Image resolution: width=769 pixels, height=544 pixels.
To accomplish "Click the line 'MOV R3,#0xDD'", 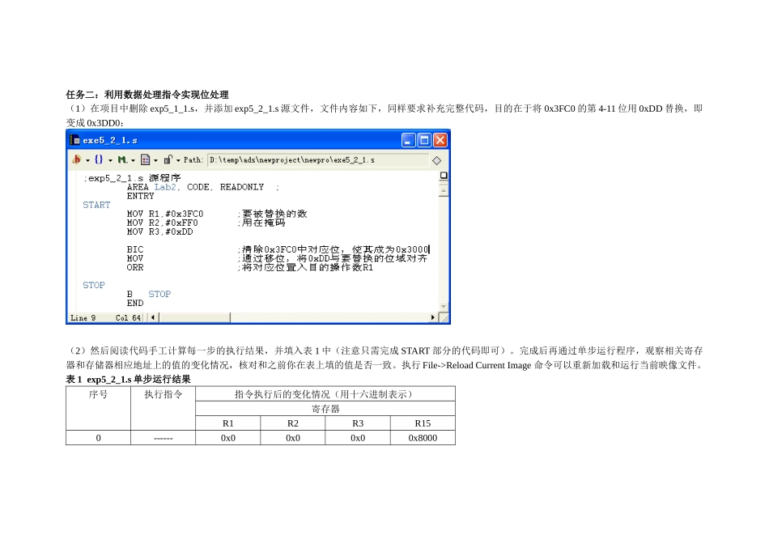I will [x=159, y=232].
